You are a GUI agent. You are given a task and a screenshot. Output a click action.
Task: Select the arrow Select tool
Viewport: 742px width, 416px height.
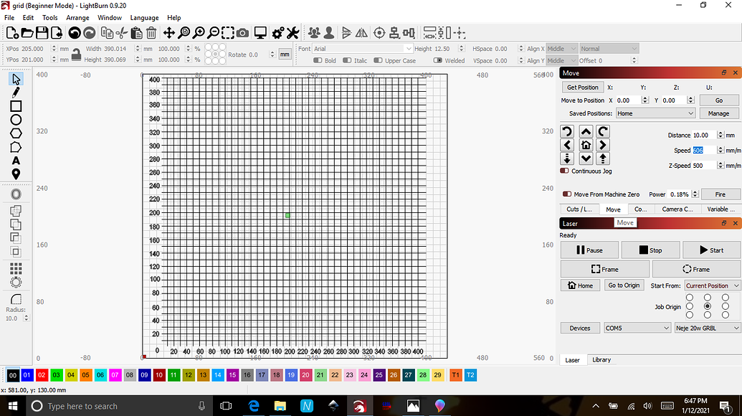(x=16, y=79)
